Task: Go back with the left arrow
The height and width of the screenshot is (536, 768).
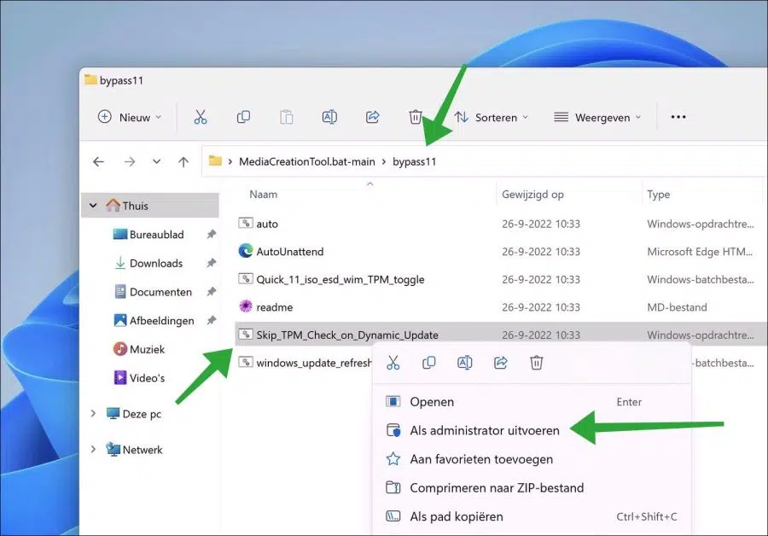Action: point(98,161)
